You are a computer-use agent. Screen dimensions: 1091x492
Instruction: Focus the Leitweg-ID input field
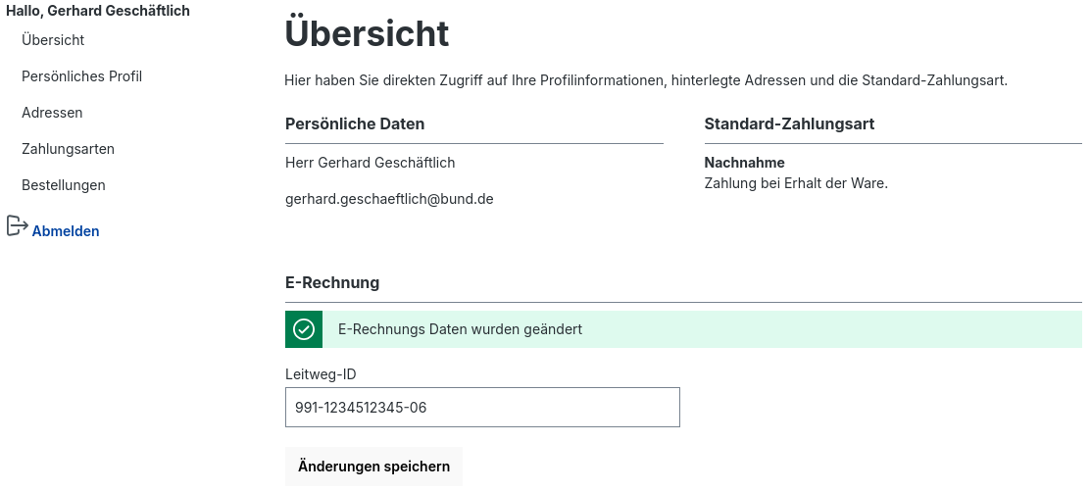(x=482, y=407)
